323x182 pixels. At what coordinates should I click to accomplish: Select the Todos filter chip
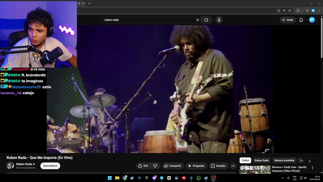pos(245,160)
